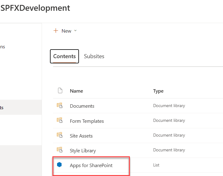Click the New button label
The image size is (223, 176).
(x=66, y=31)
